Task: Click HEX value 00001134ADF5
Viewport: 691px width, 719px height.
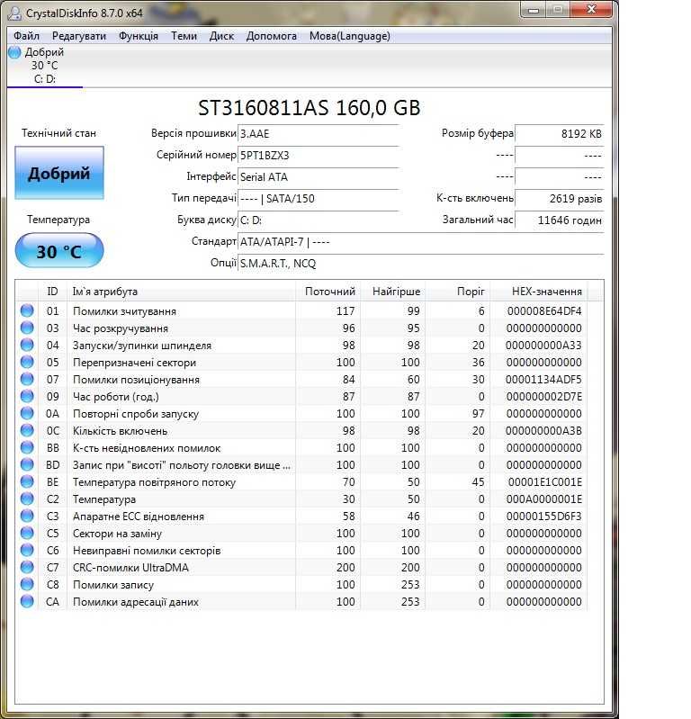Action: point(543,380)
